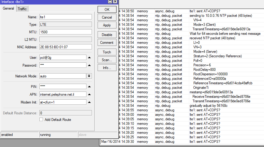The width and height of the screenshot is (264, 147).
Task: Select log row 'mestamp=d6d019de0e60913a'
Action: [x=191, y=92]
